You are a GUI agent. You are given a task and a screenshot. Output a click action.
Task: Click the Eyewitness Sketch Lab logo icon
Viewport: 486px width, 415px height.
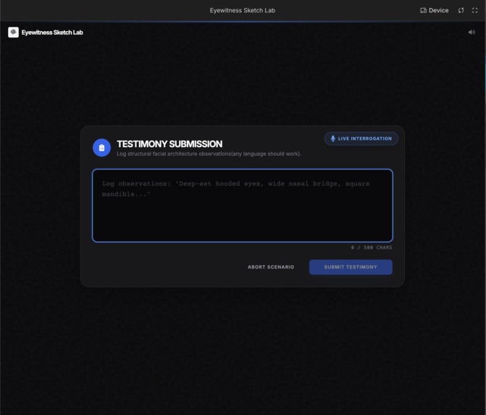(x=13, y=33)
